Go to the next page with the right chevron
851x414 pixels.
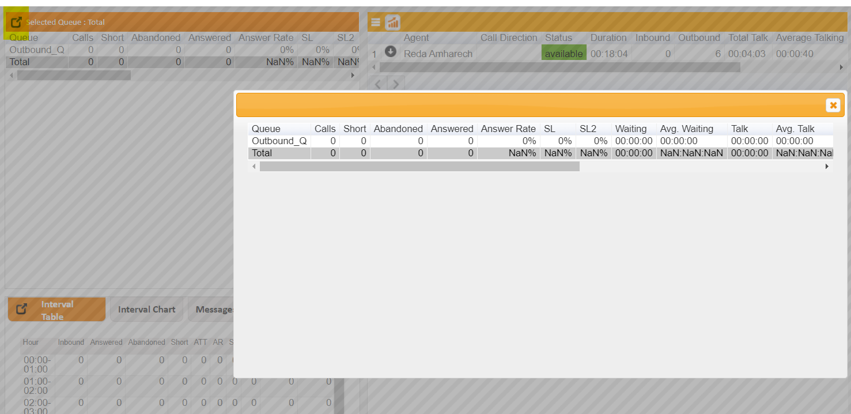click(x=396, y=84)
